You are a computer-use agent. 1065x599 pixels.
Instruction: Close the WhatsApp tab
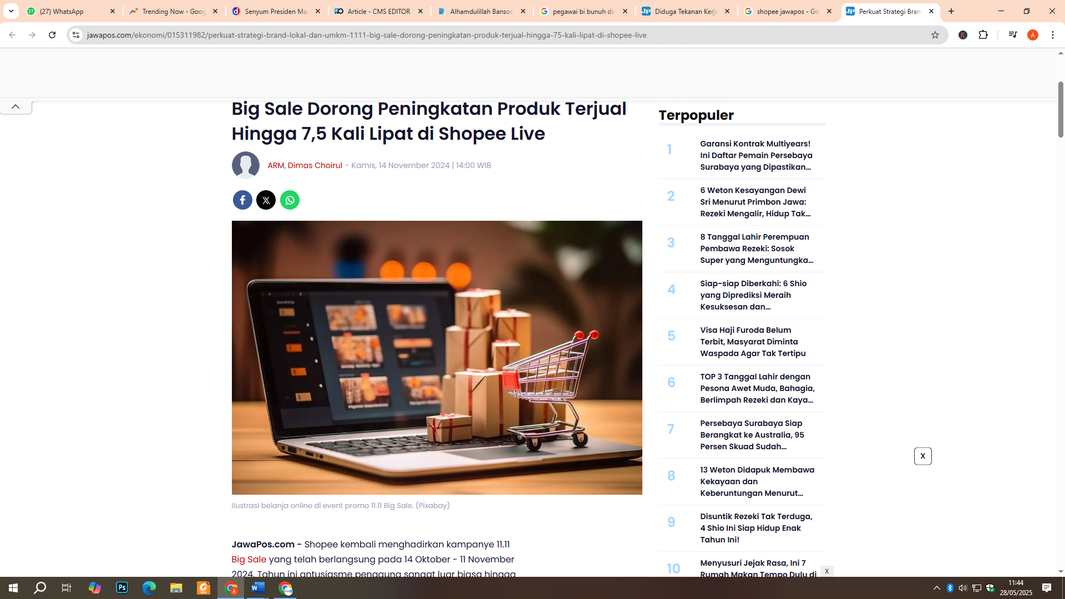[x=113, y=11]
